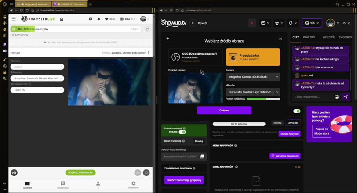The image size is (357, 193).
Task: Open the browser search magnifier icon
Action: point(337,4)
